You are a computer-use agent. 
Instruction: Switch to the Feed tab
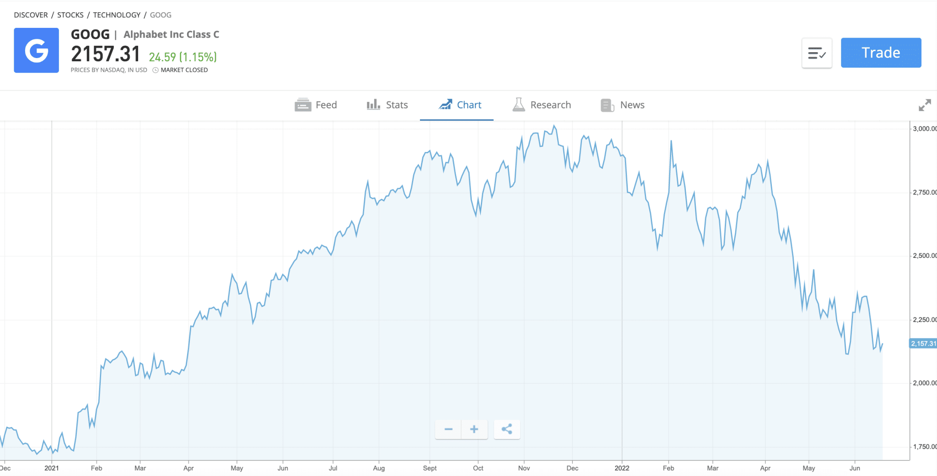point(316,105)
